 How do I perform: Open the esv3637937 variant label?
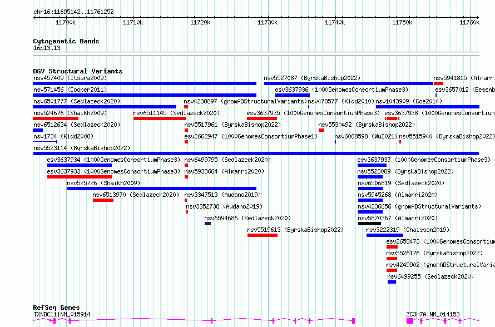(x=424, y=160)
